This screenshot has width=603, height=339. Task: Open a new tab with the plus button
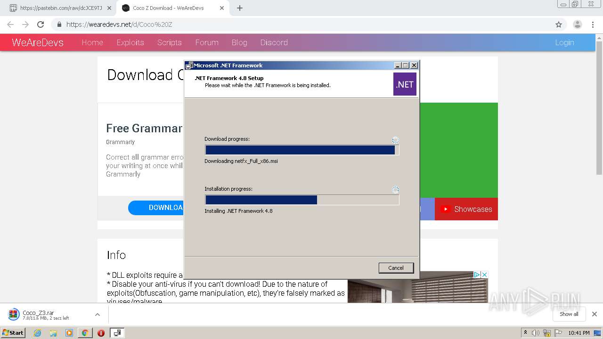pos(240,8)
